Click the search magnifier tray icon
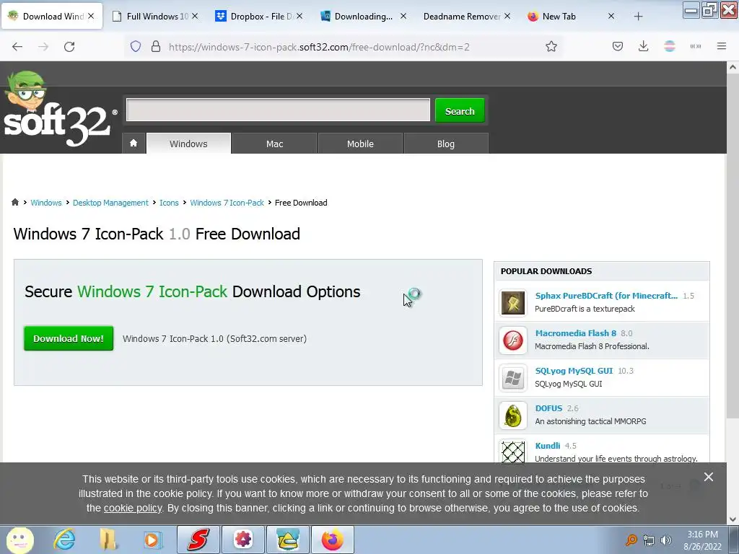Screen dimensions: 739x554 [x=631, y=540]
